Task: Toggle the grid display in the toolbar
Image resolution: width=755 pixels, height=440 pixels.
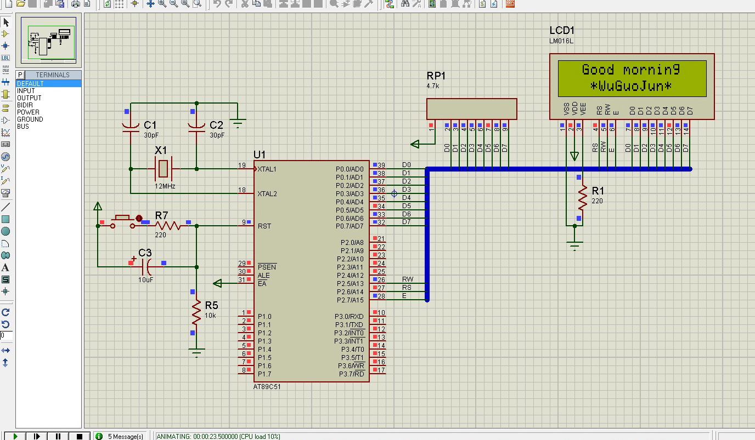Action: point(119,4)
